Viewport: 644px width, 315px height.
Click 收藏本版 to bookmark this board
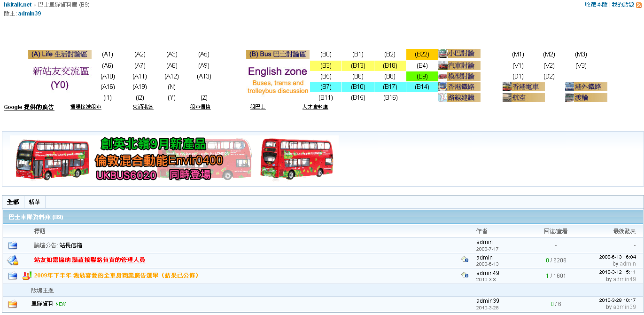pyautogui.click(x=596, y=5)
